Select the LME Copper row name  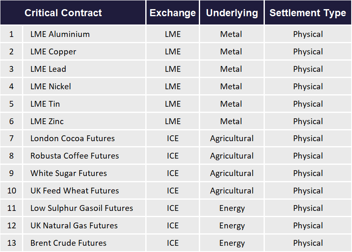click(x=84, y=51)
